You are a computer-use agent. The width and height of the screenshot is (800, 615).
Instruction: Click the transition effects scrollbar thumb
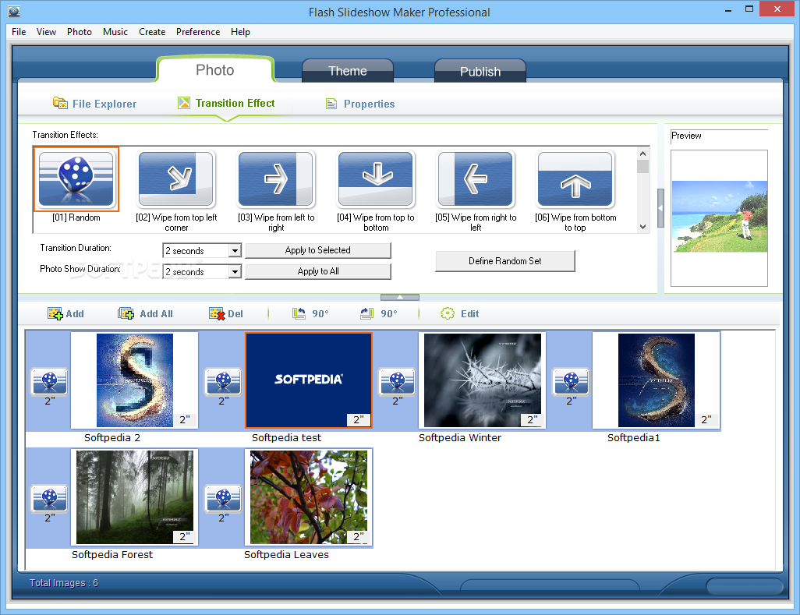[x=642, y=166]
